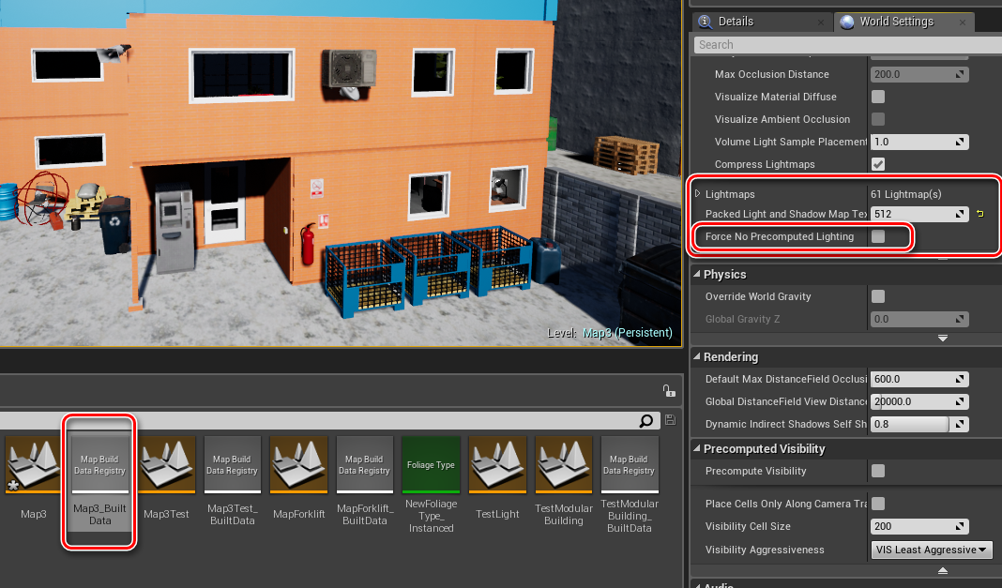Select the MapForklift_BuiltData asset
Viewport: 1002px width, 588px height.
(x=364, y=482)
